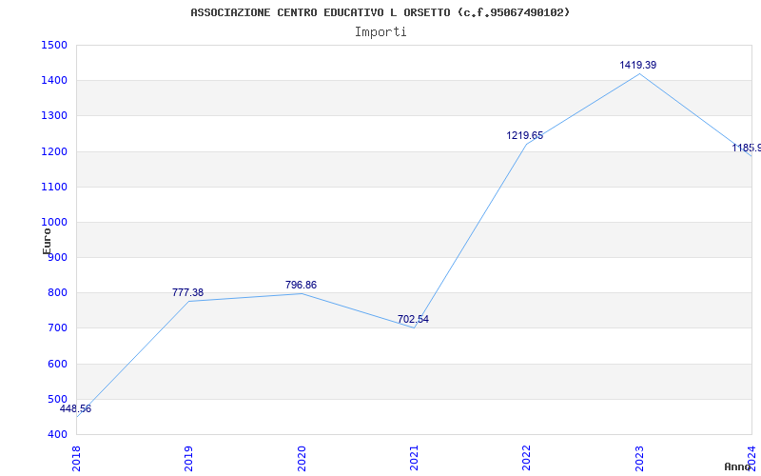This screenshot has height=476, width=761.
Task: Click the 500 y-axis tick label
Action: point(57,399)
